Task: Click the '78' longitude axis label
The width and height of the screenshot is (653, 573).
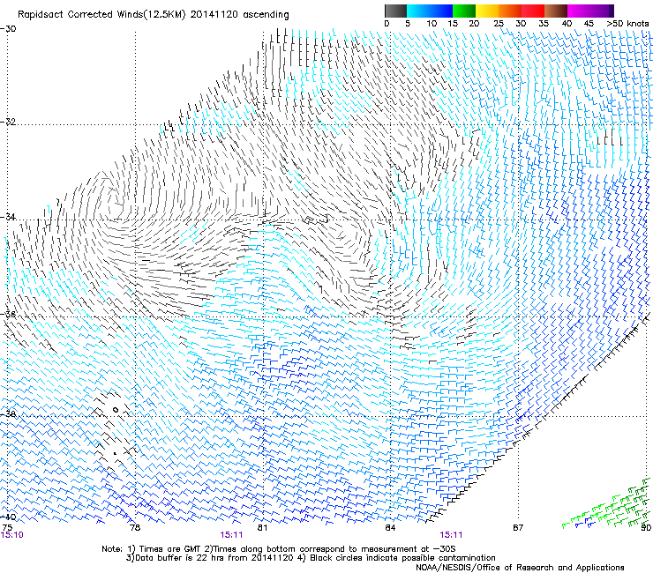Action: 135,528
